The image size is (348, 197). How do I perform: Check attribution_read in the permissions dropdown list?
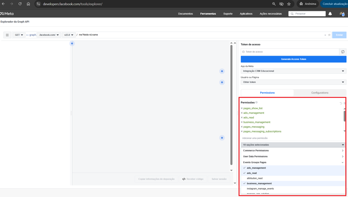tap(293, 178)
